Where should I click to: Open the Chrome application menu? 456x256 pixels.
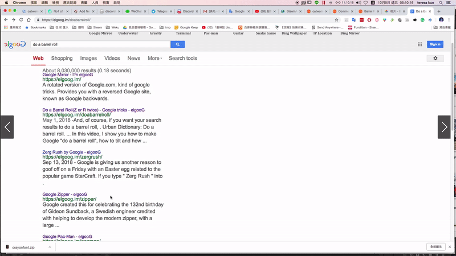click(19, 3)
